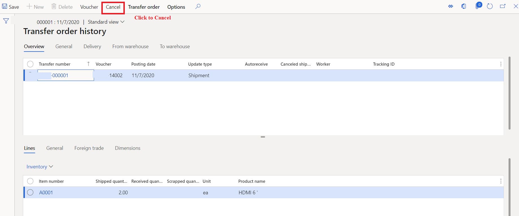
Task: Switch to the lower General tab beside Lines
Action: [x=55, y=148]
